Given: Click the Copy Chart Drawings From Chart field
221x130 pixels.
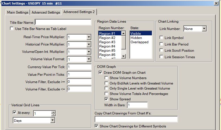Looking at the screenshot, I should pyautogui.click(x=136, y=119).
